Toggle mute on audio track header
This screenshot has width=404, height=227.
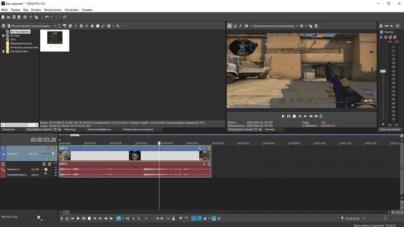pos(44,164)
